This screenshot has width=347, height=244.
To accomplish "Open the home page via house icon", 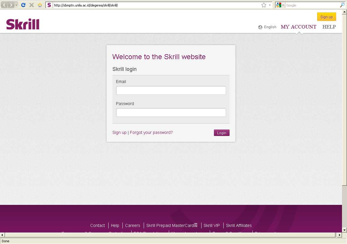I will pyautogui.click(x=40, y=5).
